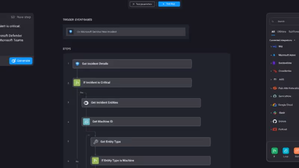Click the Microsoft Sentinel shield icon in the trigger
This screenshot has width=299, height=168.
(x=71, y=32)
